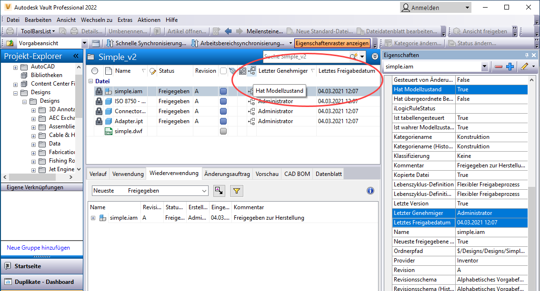Toggle blue status square on Connector row
540x291 pixels.
(x=223, y=111)
